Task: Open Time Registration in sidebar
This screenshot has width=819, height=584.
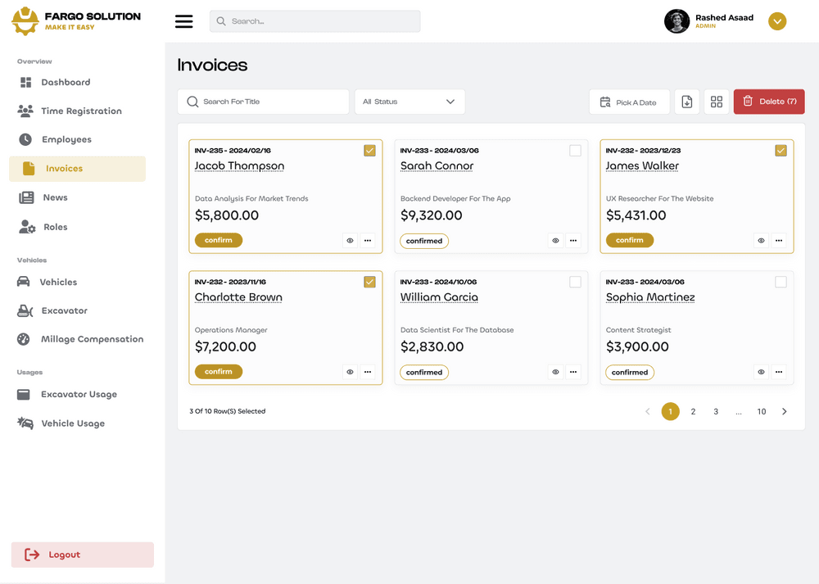Action: 81,111
